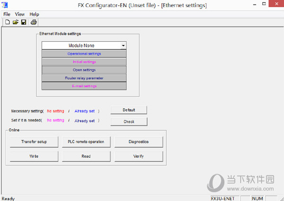
Task: Click the Read button
Action: pos(86,156)
